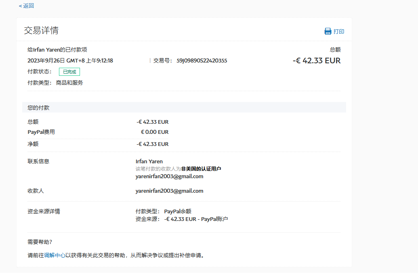Click the bold 非美国的认证用户 text
Viewport: 418px width, 279px height.
(201, 169)
